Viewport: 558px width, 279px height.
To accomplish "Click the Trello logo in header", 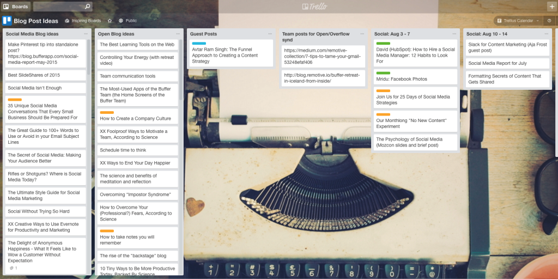I will 314,7.
